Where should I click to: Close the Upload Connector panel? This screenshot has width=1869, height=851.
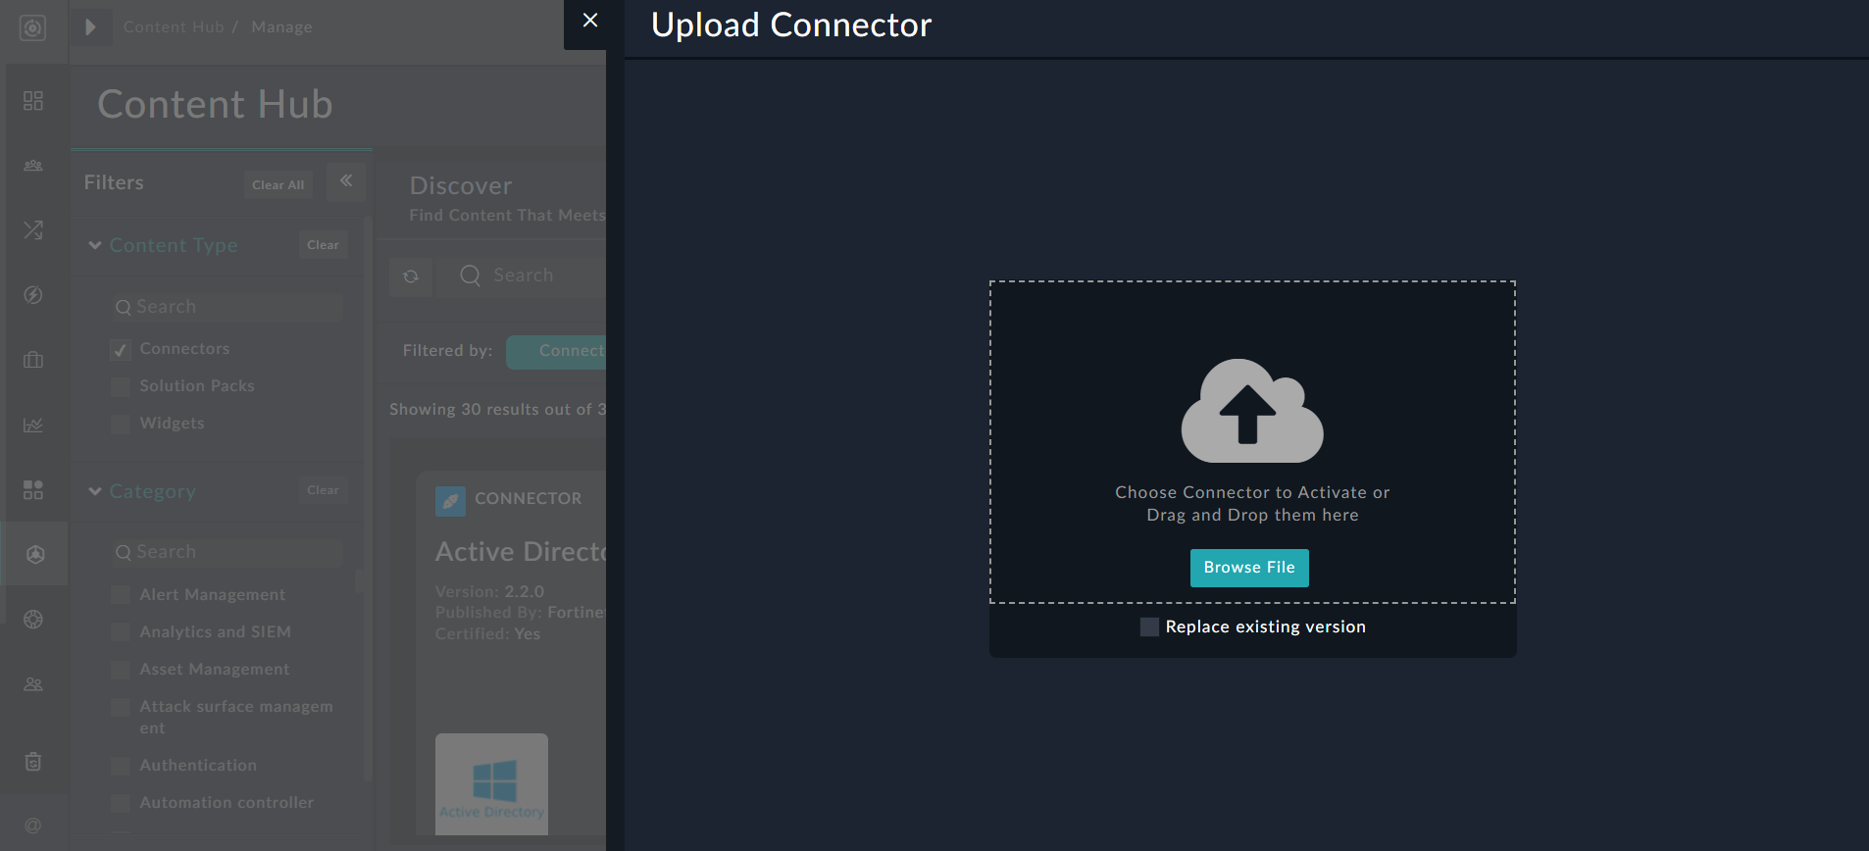tap(590, 21)
